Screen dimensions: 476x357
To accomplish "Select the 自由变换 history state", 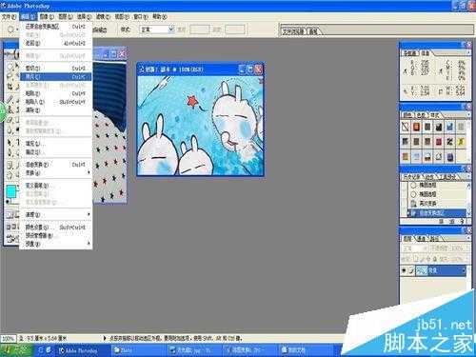I will point(437,213).
